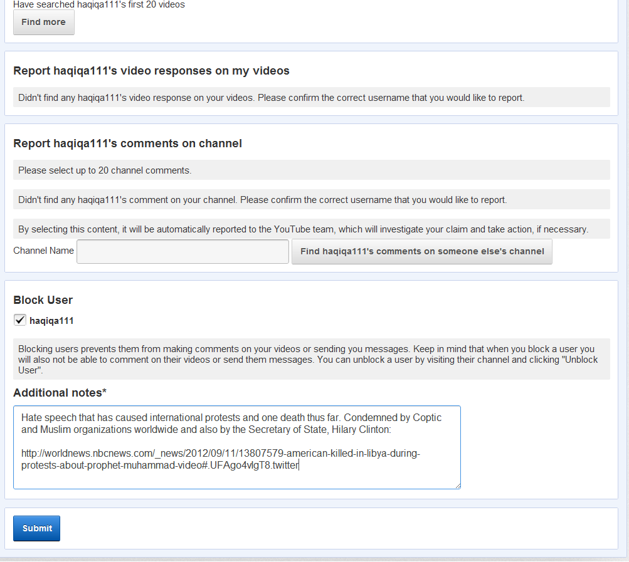
Task: Click the Find more button
Action: 43,22
